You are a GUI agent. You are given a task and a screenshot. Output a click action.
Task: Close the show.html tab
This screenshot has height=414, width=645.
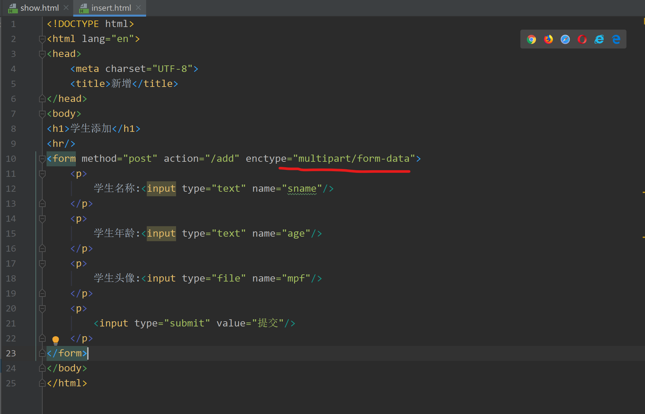coord(66,7)
